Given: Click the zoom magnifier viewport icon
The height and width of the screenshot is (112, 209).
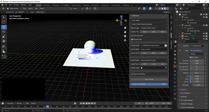Looking at the screenshot, I should (x=125, y=28).
